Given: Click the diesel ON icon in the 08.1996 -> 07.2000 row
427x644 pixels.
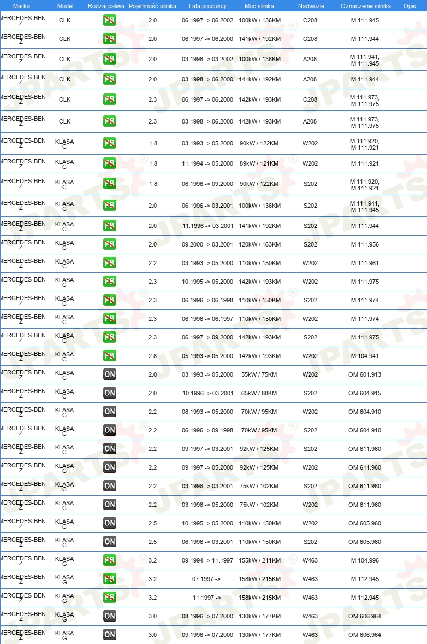Looking at the screenshot, I should pos(110,616).
